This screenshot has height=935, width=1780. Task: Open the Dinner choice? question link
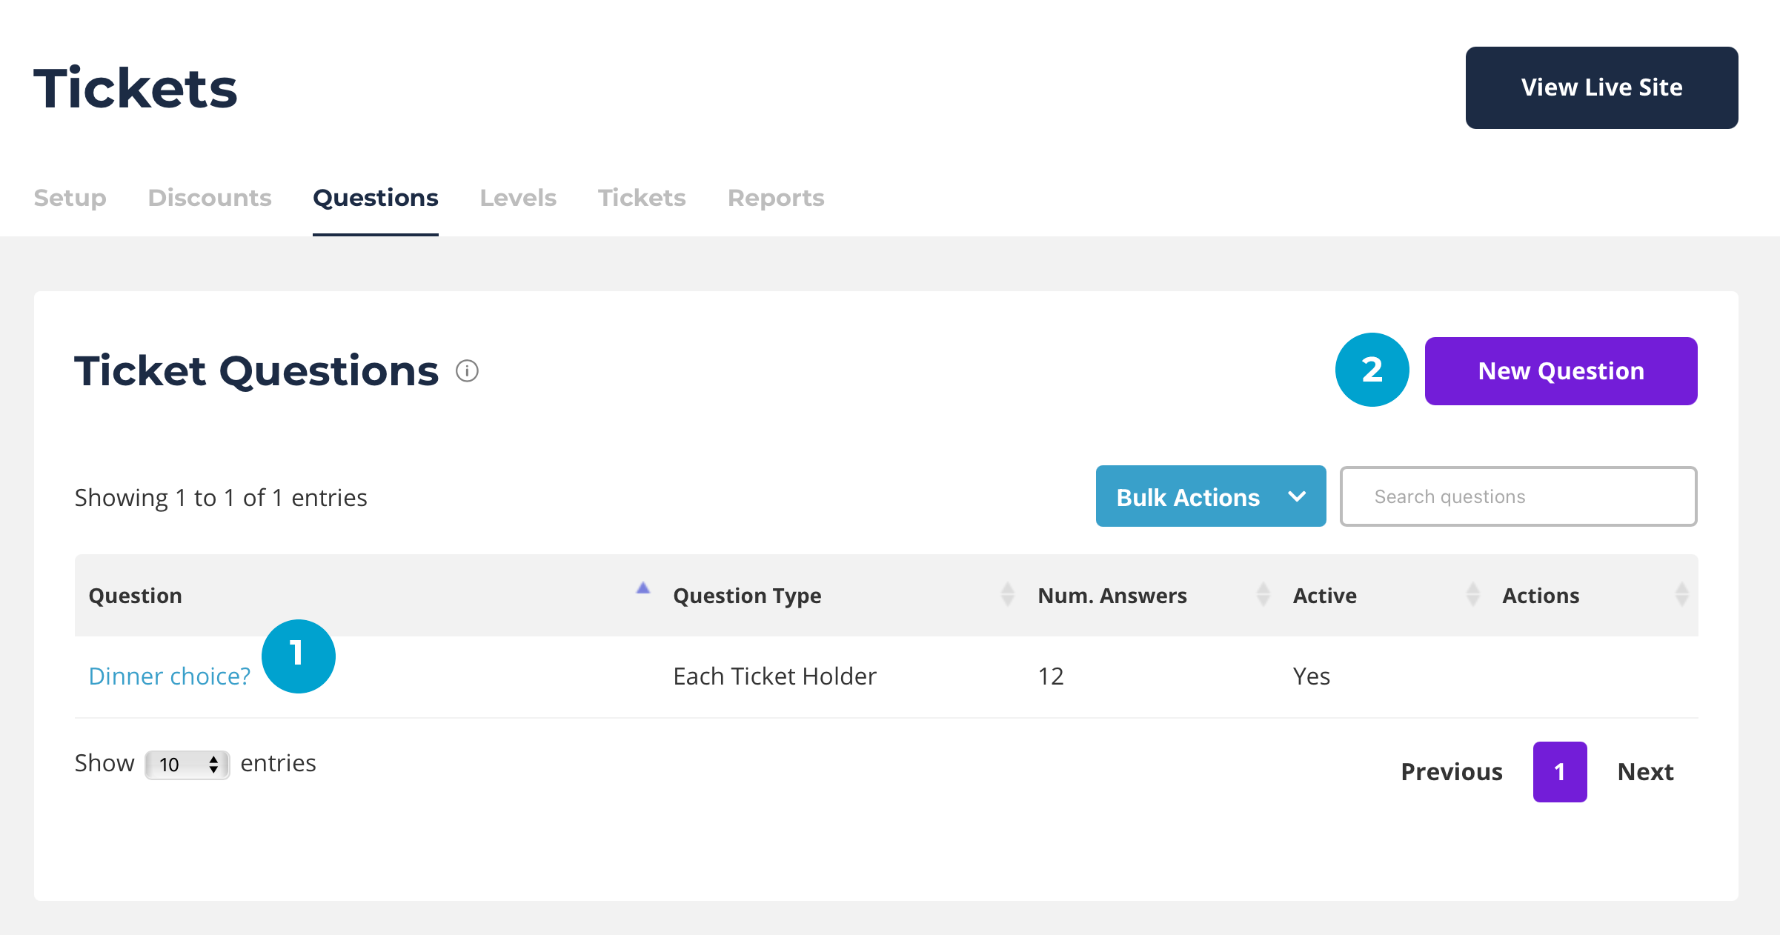coord(170,676)
